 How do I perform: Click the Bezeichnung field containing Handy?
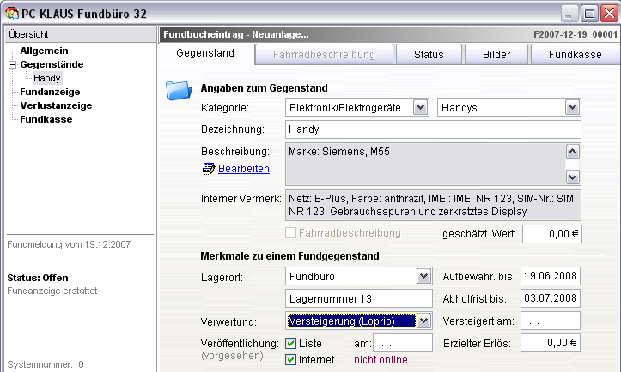[433, 129]
